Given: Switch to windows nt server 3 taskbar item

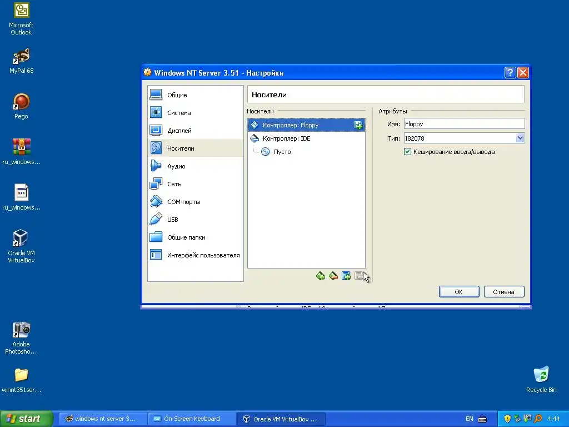Looking at the screenshot, I should 103,419.
